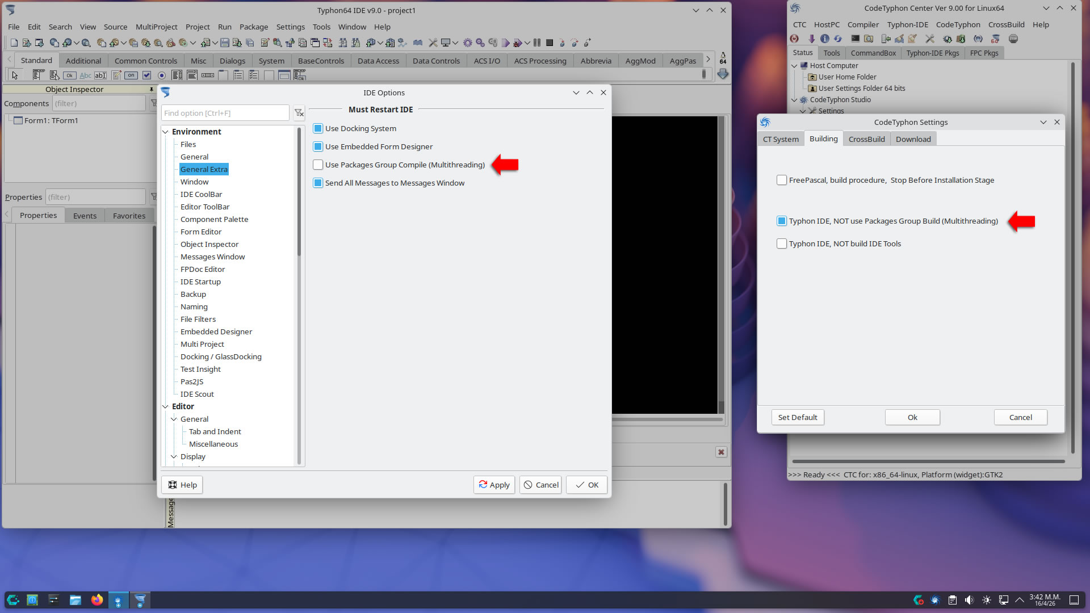Enable Use Packages Group Compile checkbox

pos(318,165)
